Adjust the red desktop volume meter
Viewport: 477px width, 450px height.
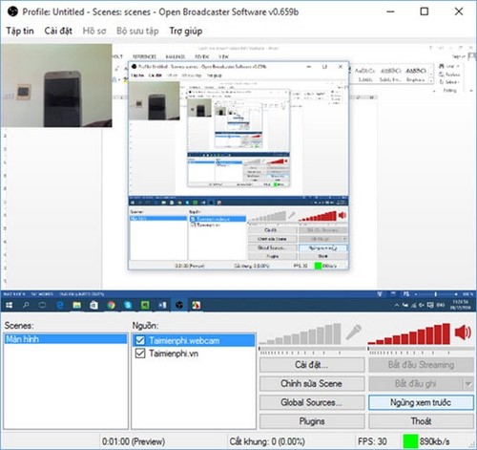click(x=409, y=334)
